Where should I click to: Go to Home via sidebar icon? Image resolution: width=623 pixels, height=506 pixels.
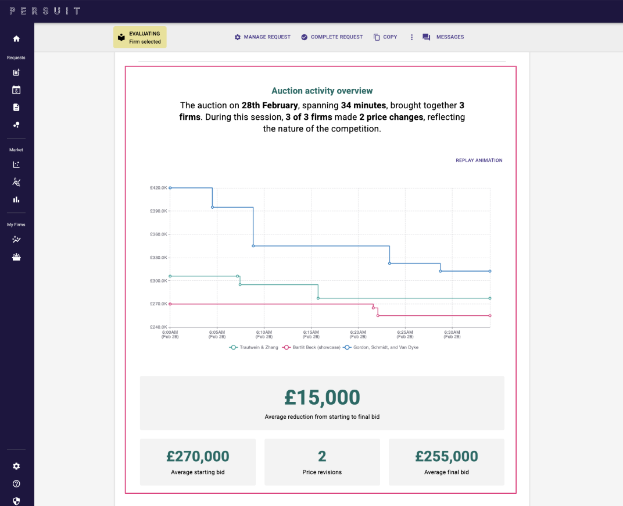tap(16, 38)
